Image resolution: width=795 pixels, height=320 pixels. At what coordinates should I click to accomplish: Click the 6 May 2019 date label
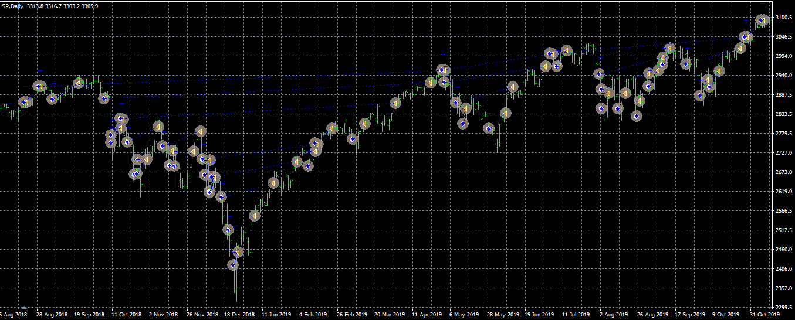pos(464,315)
